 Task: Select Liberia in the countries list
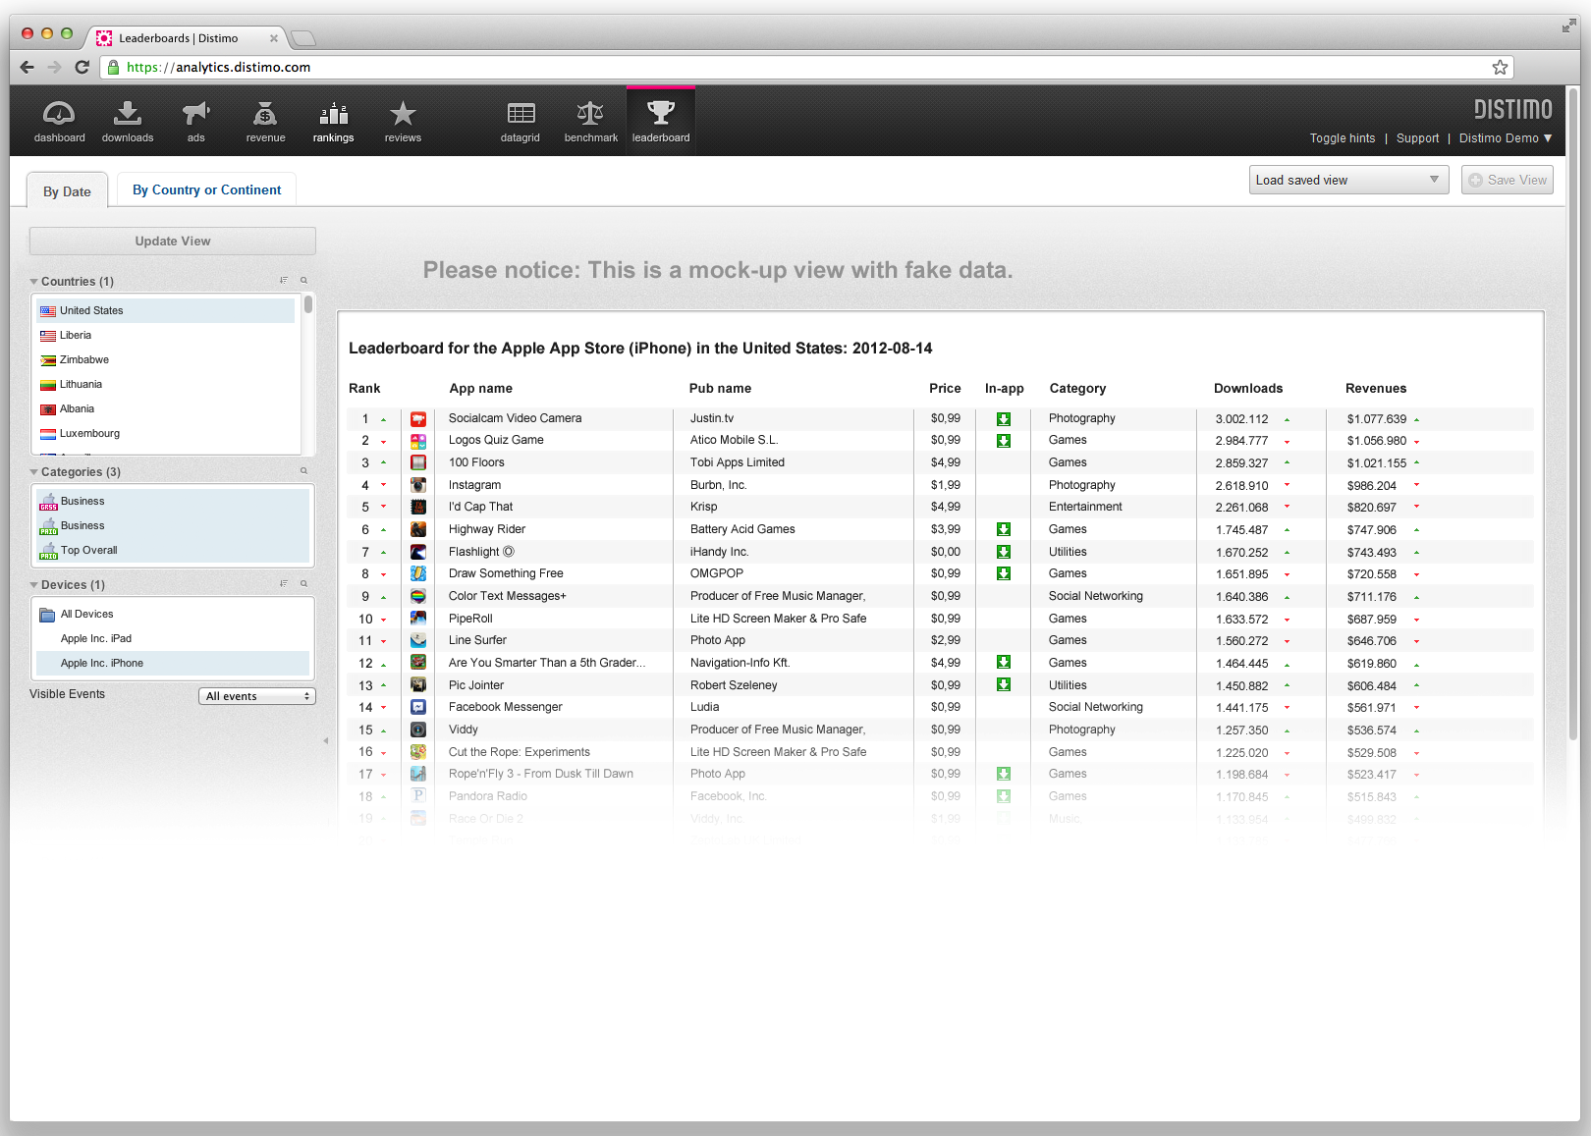click(76, 336)
